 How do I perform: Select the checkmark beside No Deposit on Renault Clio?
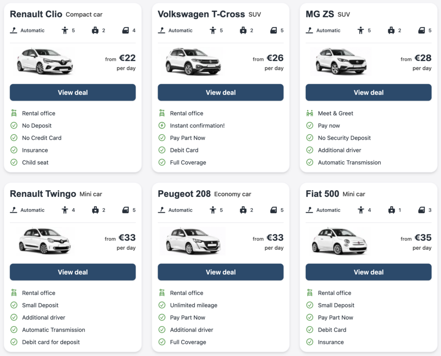point(15,125)
